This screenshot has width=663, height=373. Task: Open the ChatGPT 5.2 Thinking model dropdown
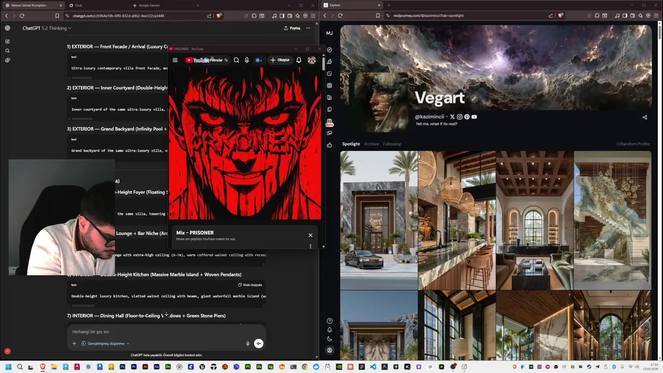[x=47, y=28]
